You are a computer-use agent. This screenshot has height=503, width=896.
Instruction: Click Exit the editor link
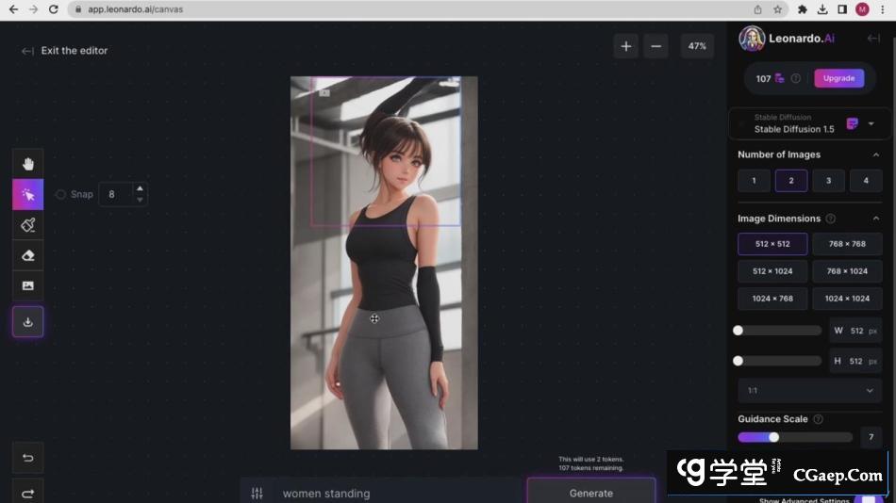[x=65, y=51]
